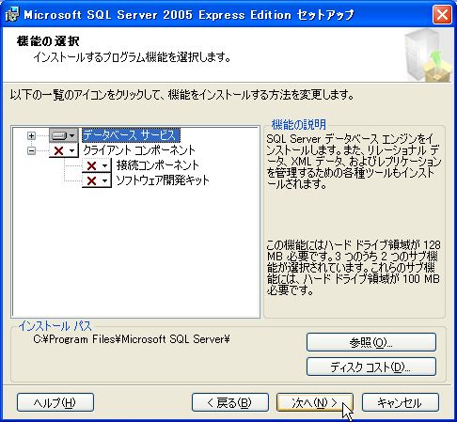The height and width of the screenshot is (422, 457).
Task: Select the データベース サービス tree item
Action: [x=131, y=135]
